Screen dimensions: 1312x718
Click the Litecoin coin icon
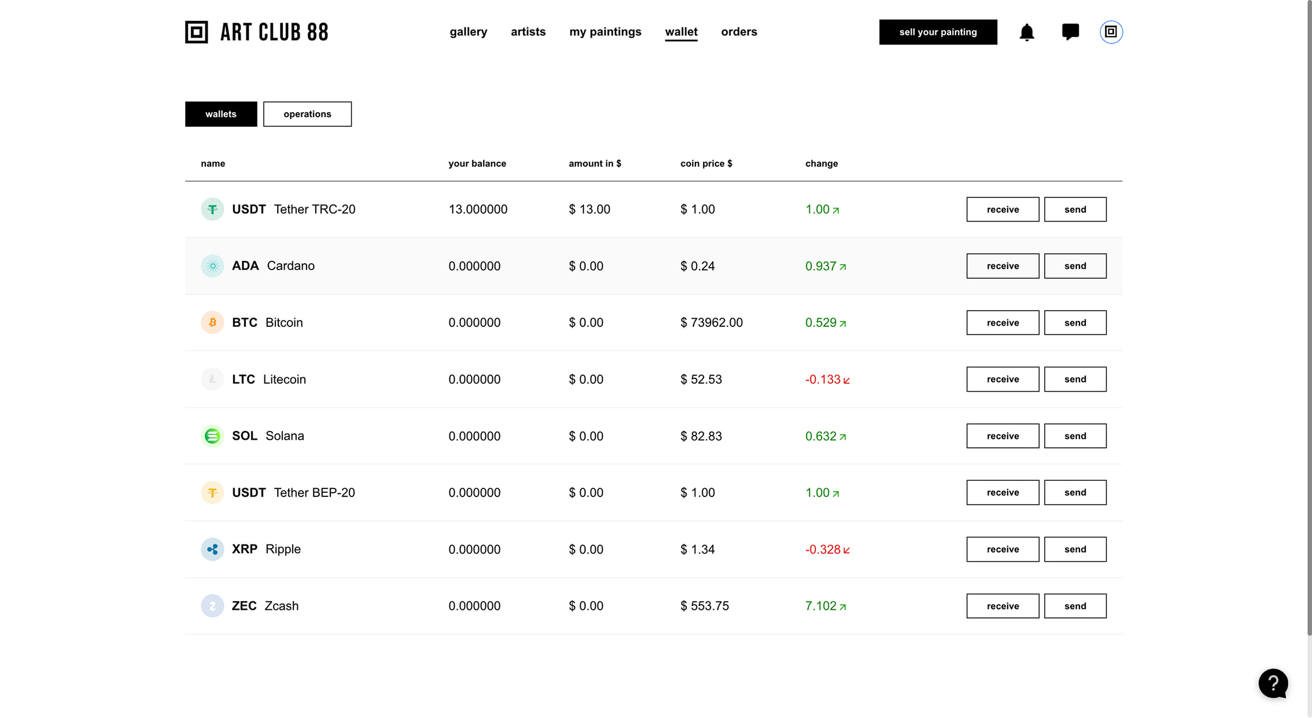[x=212, y=380]
